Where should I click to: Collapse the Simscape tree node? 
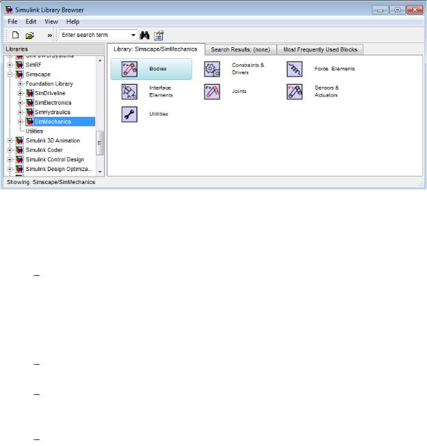(10, 75)
